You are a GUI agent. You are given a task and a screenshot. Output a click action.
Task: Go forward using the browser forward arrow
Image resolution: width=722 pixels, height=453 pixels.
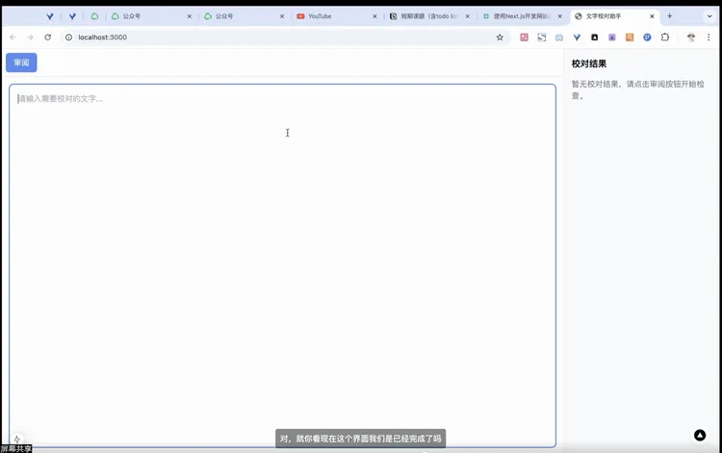30,38
